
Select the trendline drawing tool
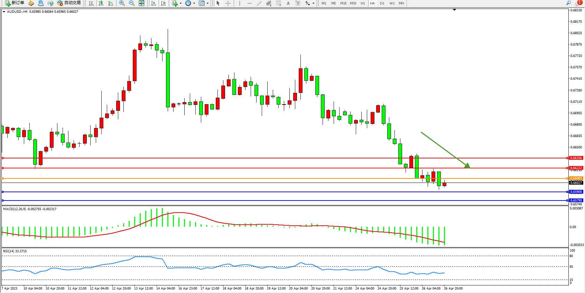click(x=259, y=3)
